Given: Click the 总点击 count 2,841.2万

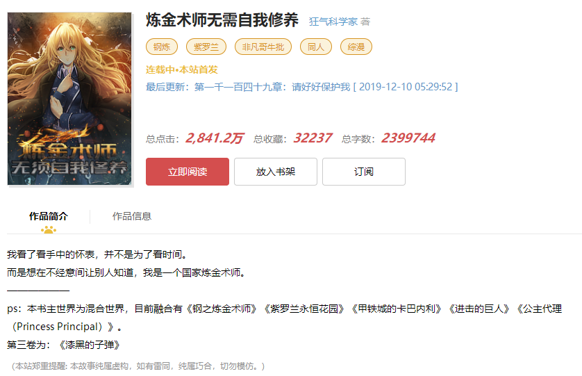Looking at the screenshot, I should pyautogui.click(x=214, y=138).
